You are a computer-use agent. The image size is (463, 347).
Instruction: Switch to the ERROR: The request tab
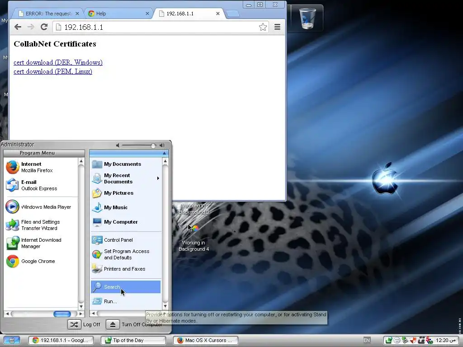(x=47, y=14)
